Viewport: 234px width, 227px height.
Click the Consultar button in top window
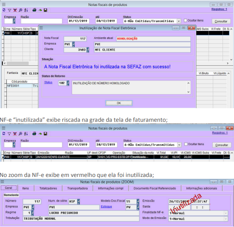coord(221,21)
